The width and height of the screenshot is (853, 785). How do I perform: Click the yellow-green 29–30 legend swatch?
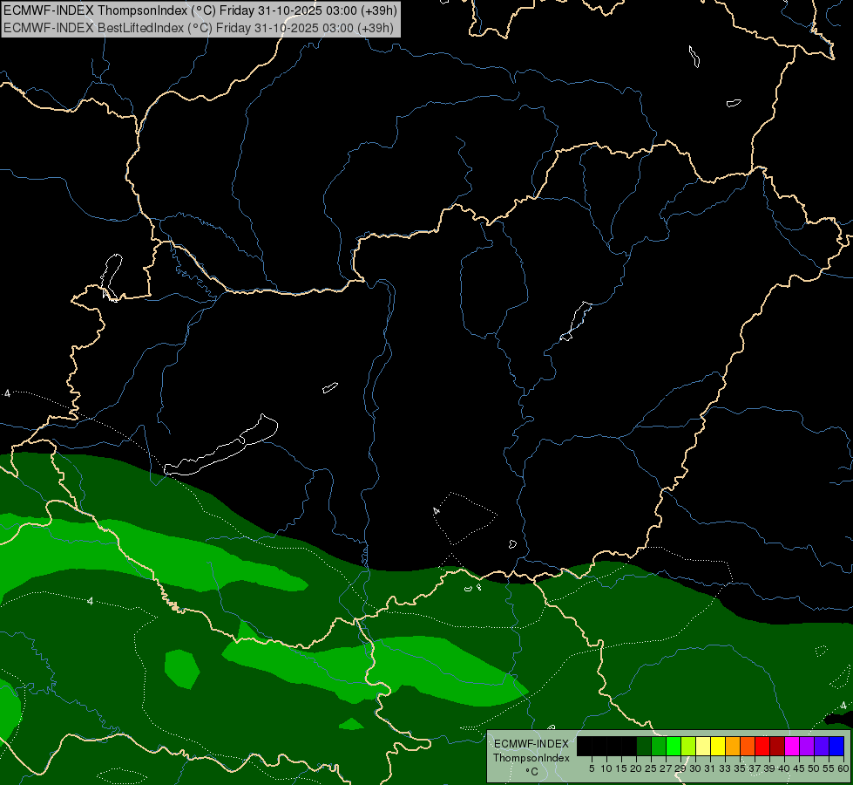click(688, 746)
